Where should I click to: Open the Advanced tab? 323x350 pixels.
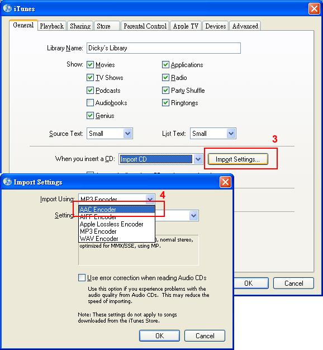[245, 26]
